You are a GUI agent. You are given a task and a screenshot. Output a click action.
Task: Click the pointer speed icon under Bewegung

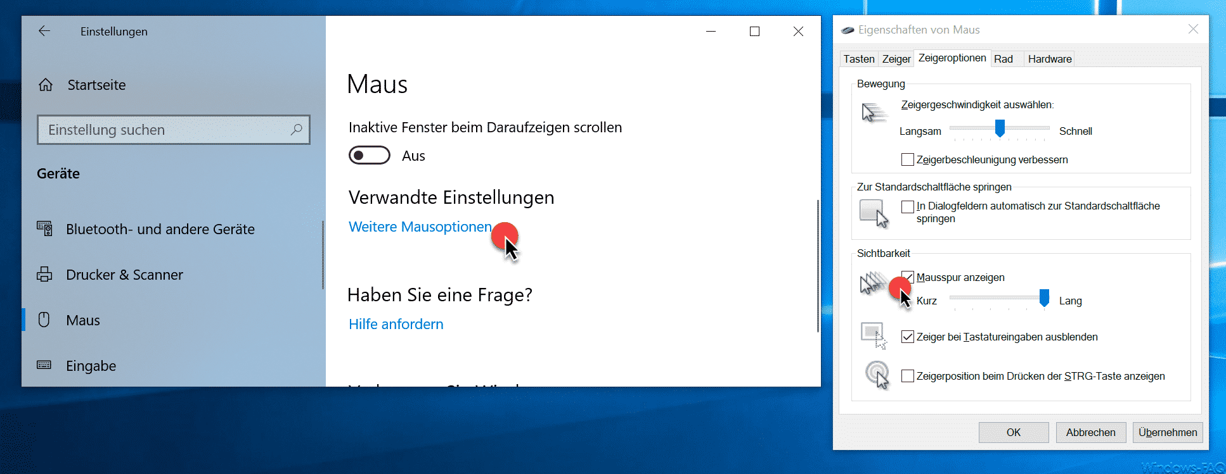tap(874, 113)
